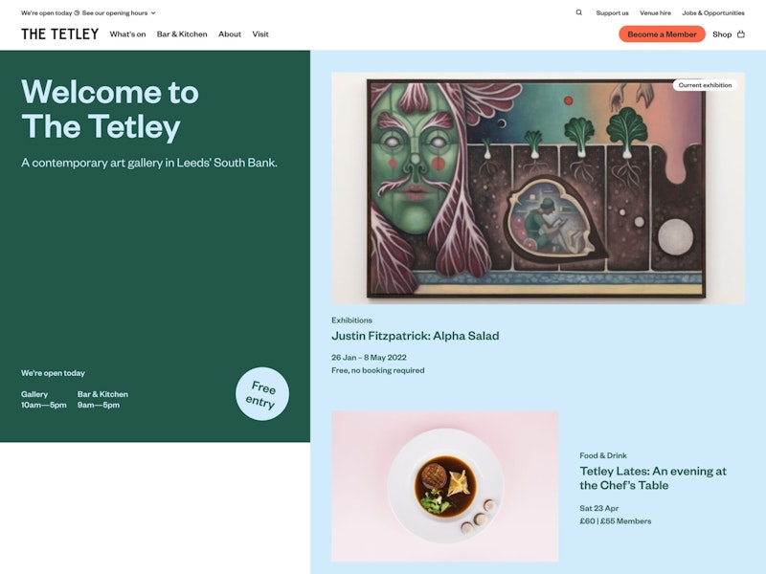Open the Venue hire link

655,13
